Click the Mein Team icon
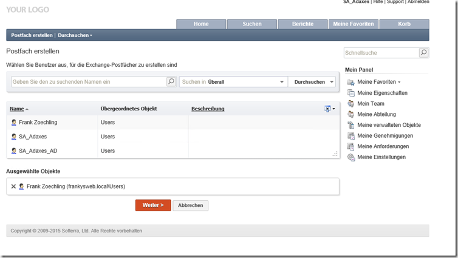This screenshot has width=458, height=258. click(x=350, y=104)
